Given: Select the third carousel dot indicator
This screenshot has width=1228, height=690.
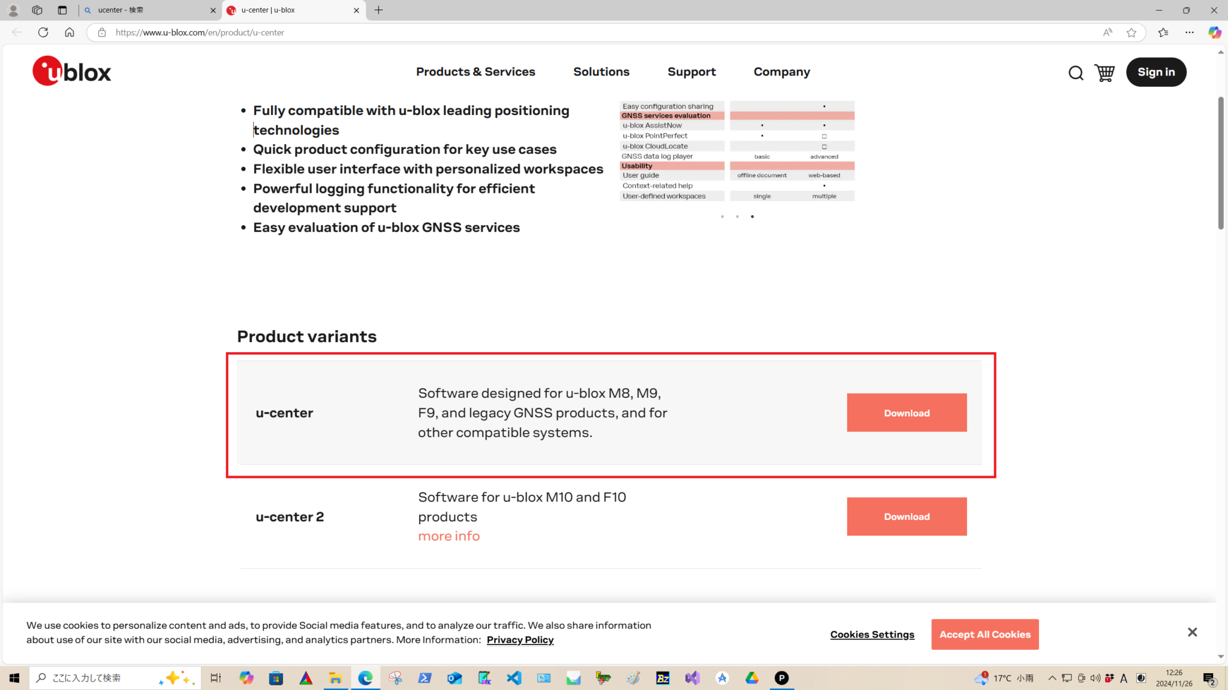Looking at the screenshot, I should point(752,217).
